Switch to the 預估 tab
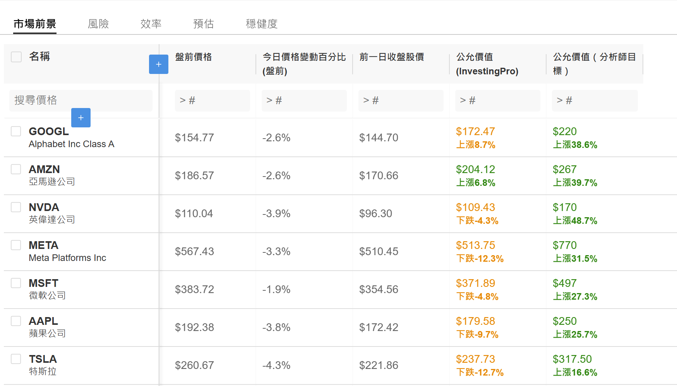677x386 pixels. [x=204, y=24]
